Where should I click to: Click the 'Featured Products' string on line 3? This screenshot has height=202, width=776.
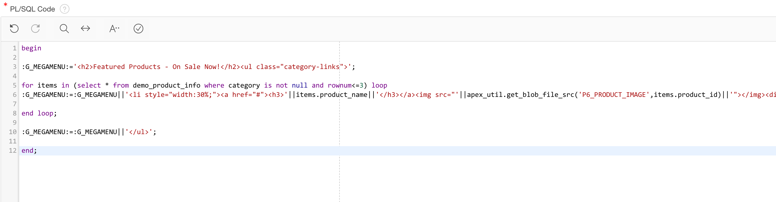pos(127,67)
